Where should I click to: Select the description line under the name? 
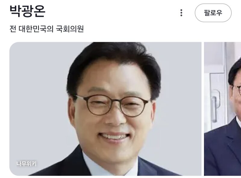[x=47, y=29]
